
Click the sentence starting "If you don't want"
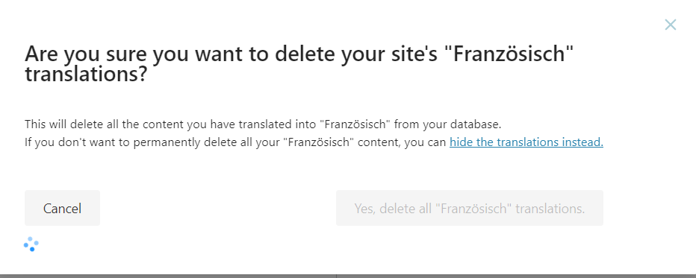click(314, 142)
